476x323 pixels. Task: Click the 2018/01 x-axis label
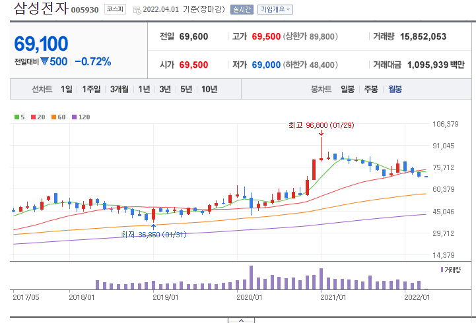82,297
